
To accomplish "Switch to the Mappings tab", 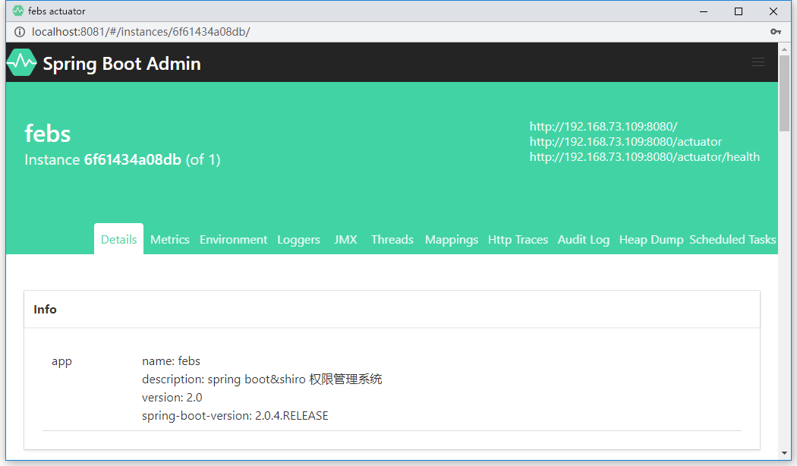I will (x=452, y=240).
